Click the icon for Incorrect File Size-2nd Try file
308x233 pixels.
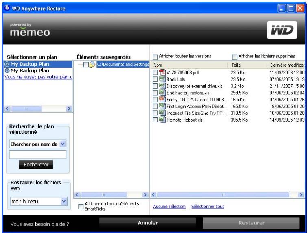click(x=162, y=113)
